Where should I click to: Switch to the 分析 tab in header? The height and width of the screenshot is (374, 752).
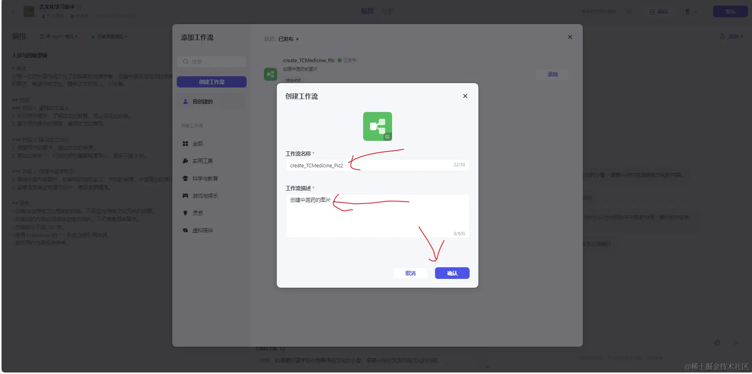tap(387, 11)
